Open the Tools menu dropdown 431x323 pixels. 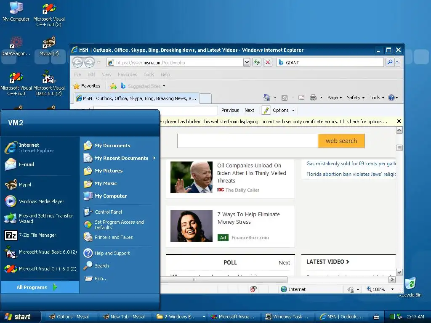pyautogui.click(x=377, y=98)
